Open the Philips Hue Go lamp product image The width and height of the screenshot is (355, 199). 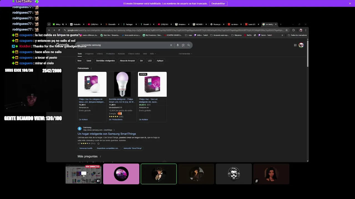[x=92, y=84]
